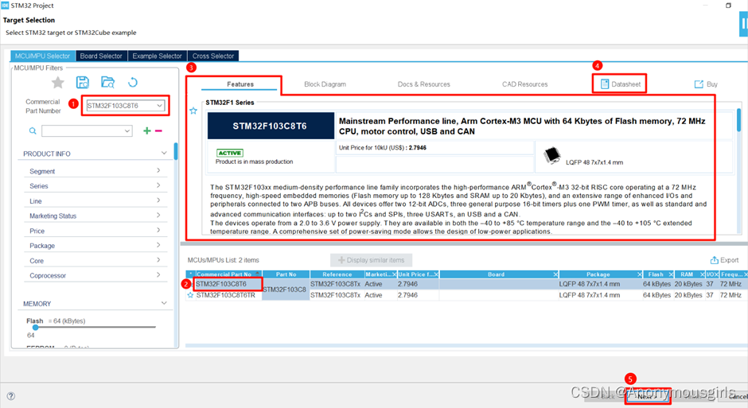Expand the Segment filter
Viewport: 748px width, 408px height.
point(158,171)
